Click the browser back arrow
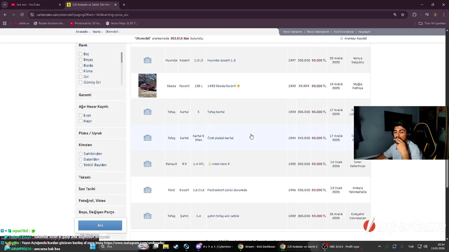 tap(5, 15)
